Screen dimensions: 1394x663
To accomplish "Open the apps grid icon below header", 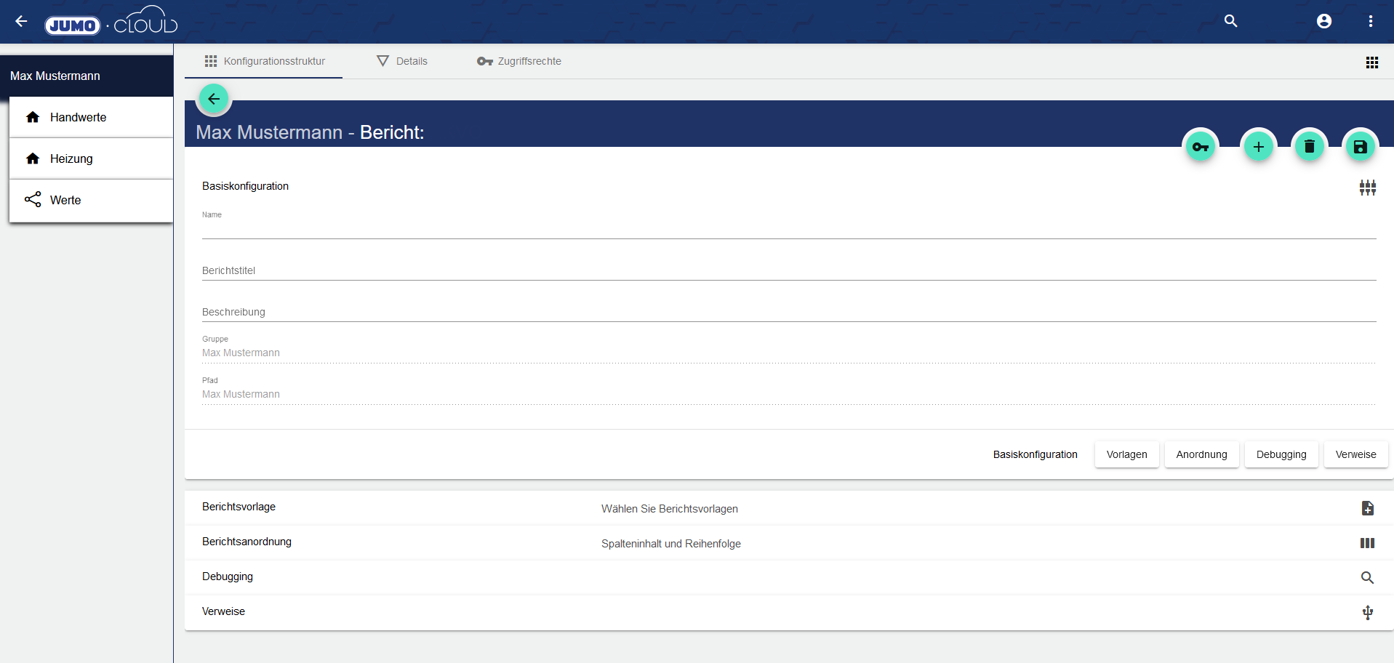I will coord(1371,63).
